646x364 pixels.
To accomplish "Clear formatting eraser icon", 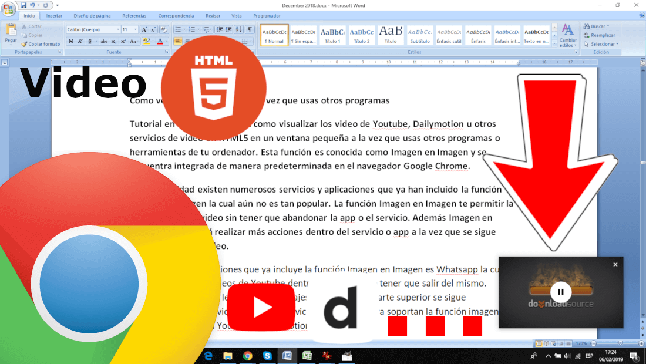I will pos(164,29).
